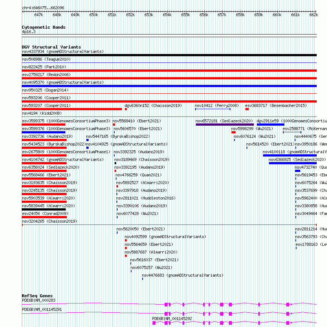Open variant nsv5839445 (Almarri2020)
327x327 pixels.
click(48, 206)
